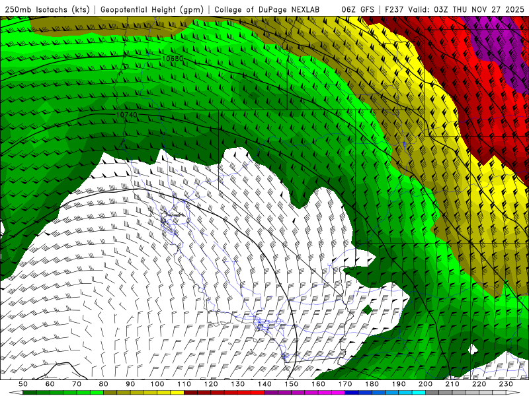Select the '06Z GFS' model run label

click(x=358, y=10)
